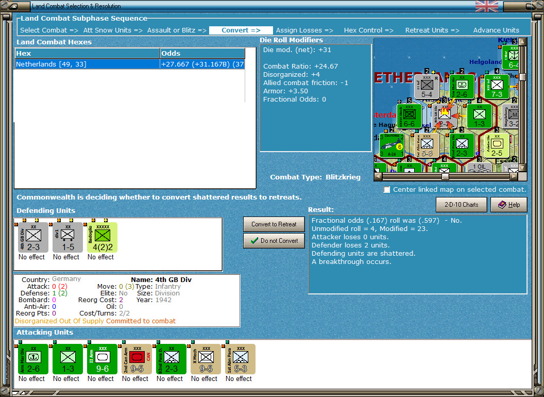Click the 'Defending units are shattered.' result line
The image size is (544, 397).
point(363,254)
